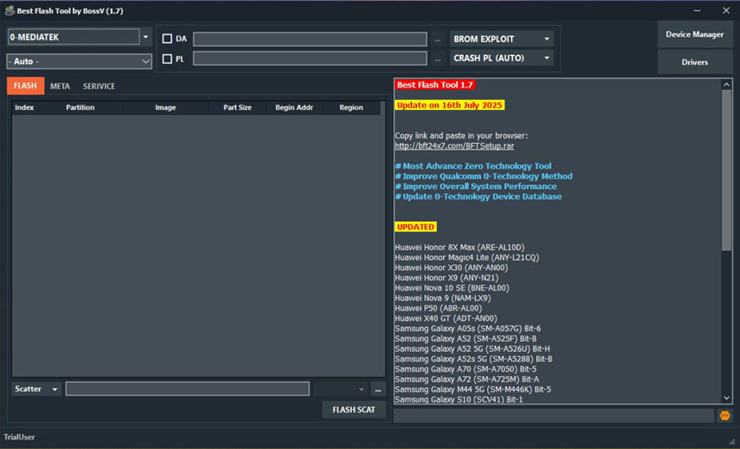
Task: Switch to the FLASH tab
Action: (x=26, y=86)
